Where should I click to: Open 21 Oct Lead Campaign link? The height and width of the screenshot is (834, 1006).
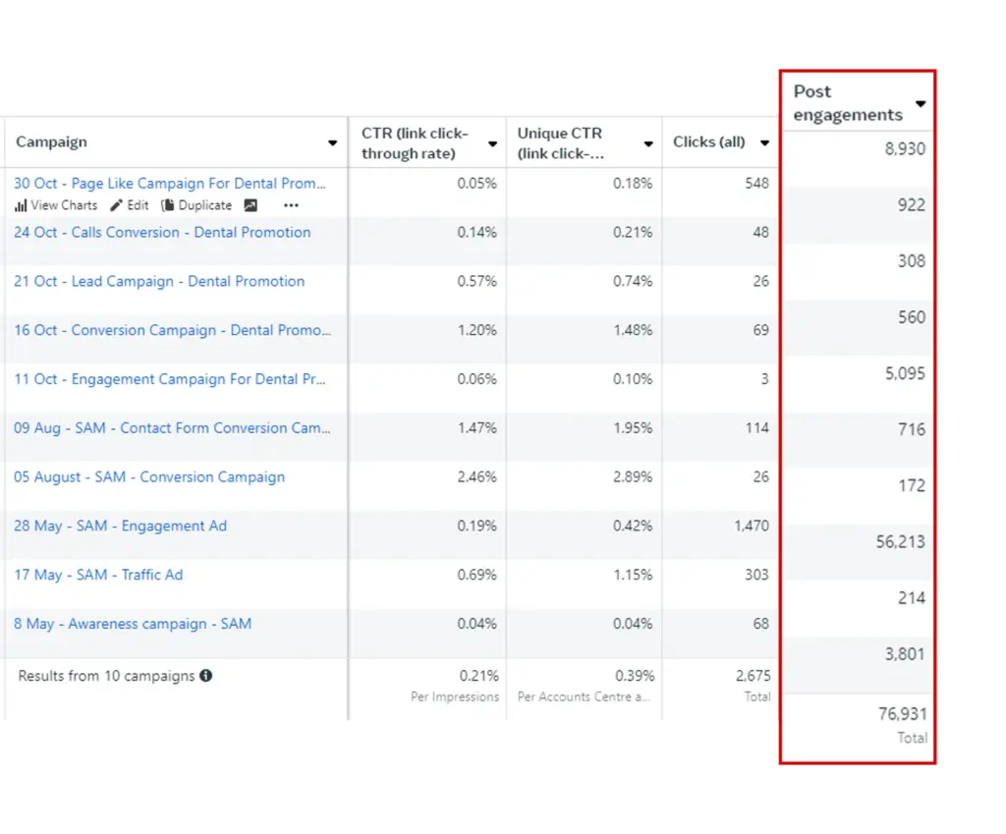coord(159,282)
